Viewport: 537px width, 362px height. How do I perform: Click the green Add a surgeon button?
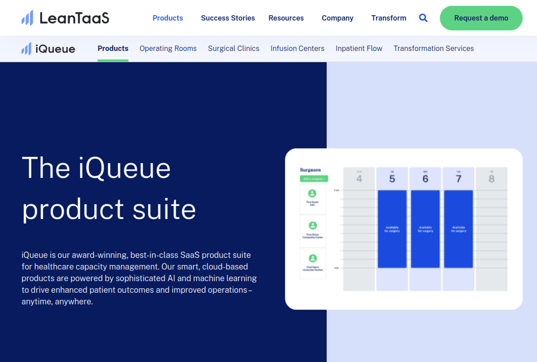(314, 179)
